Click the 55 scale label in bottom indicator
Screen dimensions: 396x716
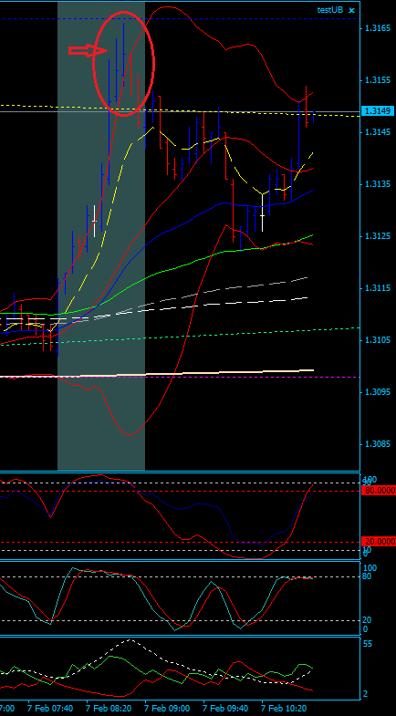[x=367, y=644]
